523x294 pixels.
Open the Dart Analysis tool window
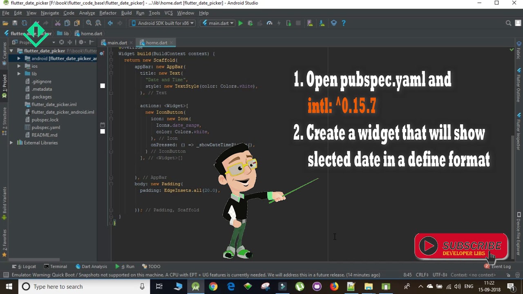click(91, 267)
